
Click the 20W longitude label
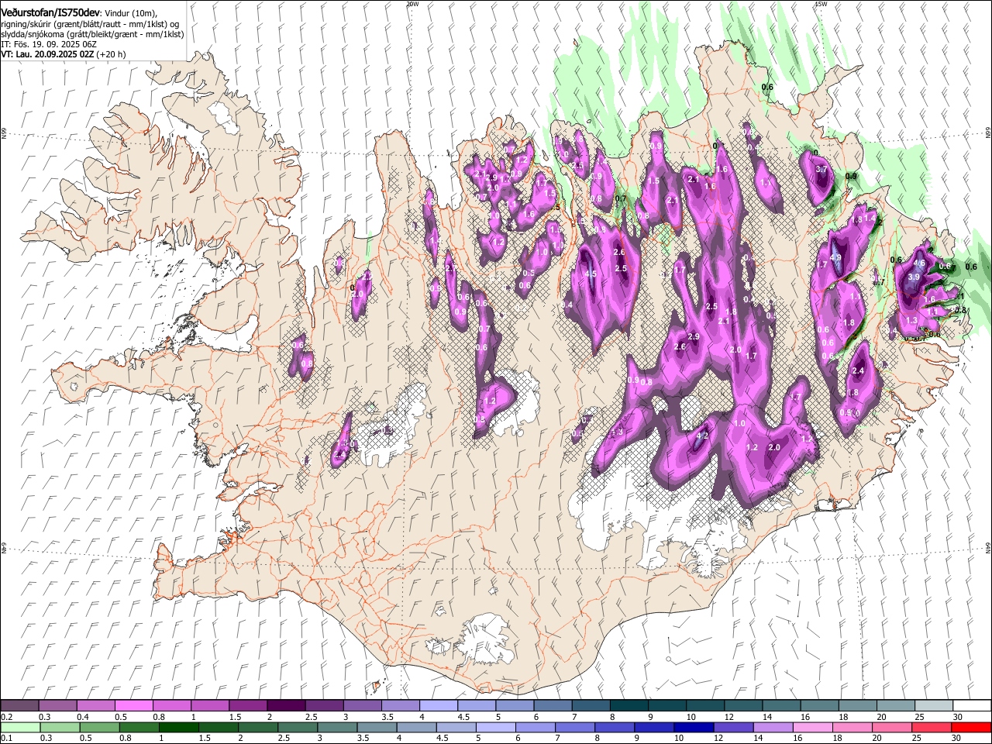[x=412, y=4]
